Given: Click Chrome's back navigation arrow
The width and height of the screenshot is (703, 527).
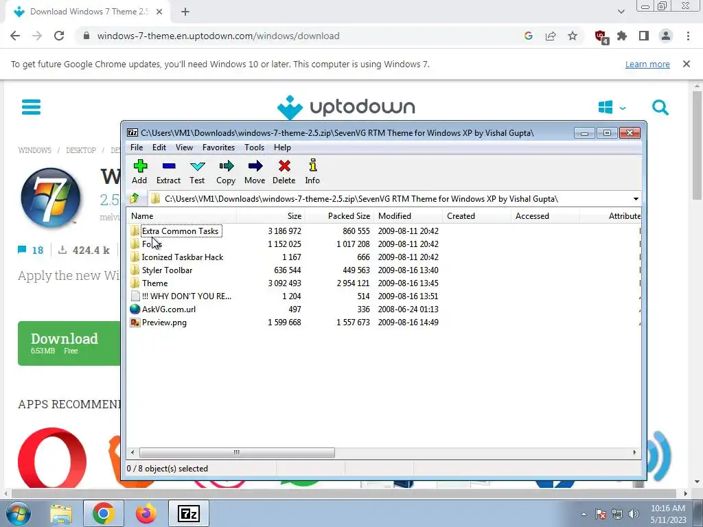Looking at the screenshot, I should [15, 36].
